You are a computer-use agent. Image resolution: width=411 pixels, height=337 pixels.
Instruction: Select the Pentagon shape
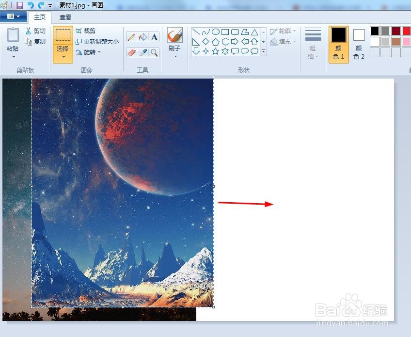(216, 42)
